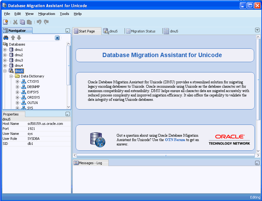Open the Help menu

pos(78,14)
